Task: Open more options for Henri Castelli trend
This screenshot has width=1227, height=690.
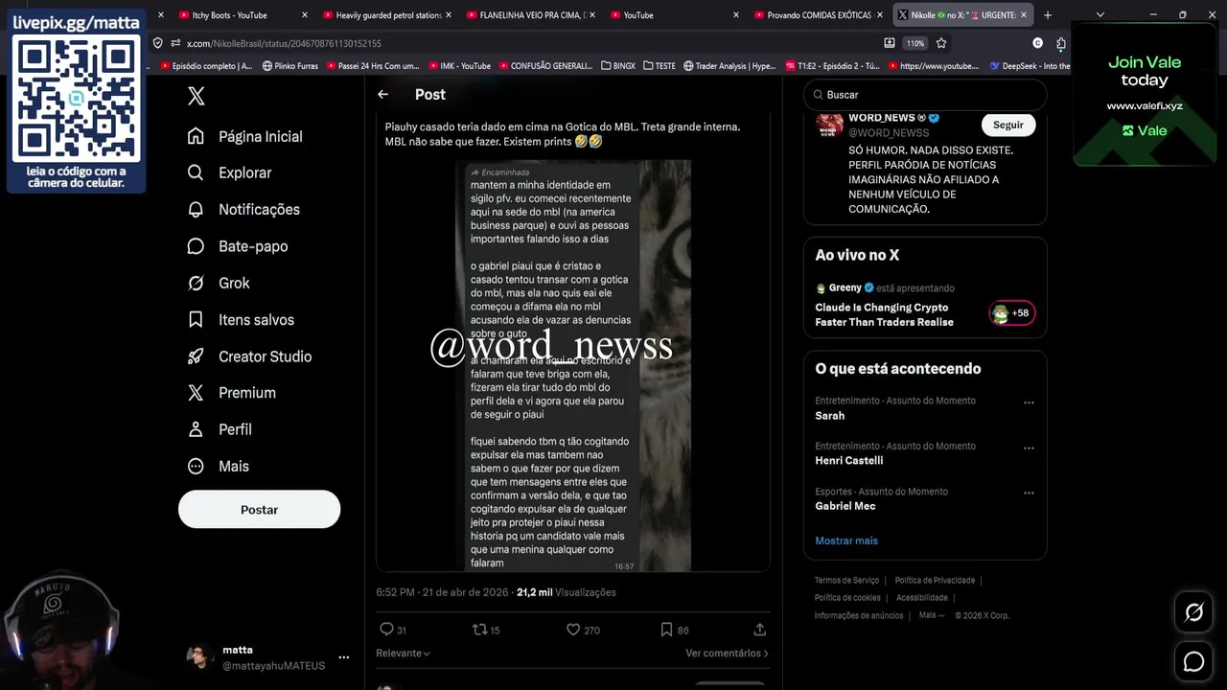Action: [x=1029, y=448]
